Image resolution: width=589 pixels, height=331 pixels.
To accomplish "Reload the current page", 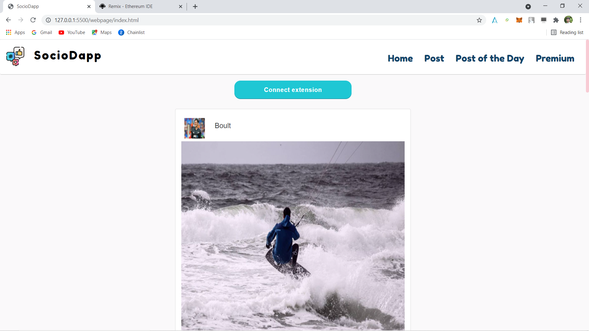I will (x=33, y=20).
